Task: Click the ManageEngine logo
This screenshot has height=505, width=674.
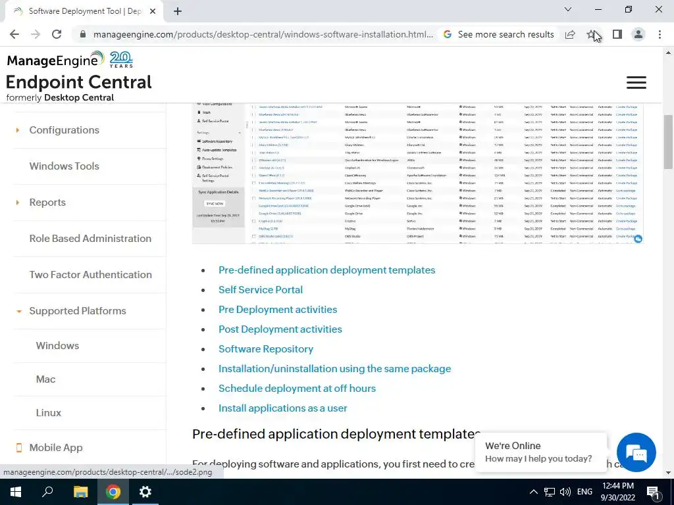Action: coord(55,60)
